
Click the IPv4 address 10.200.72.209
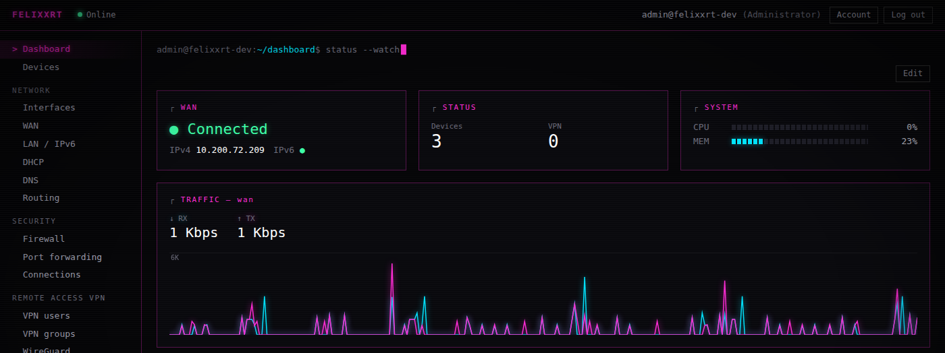click(x=230, y=150)
